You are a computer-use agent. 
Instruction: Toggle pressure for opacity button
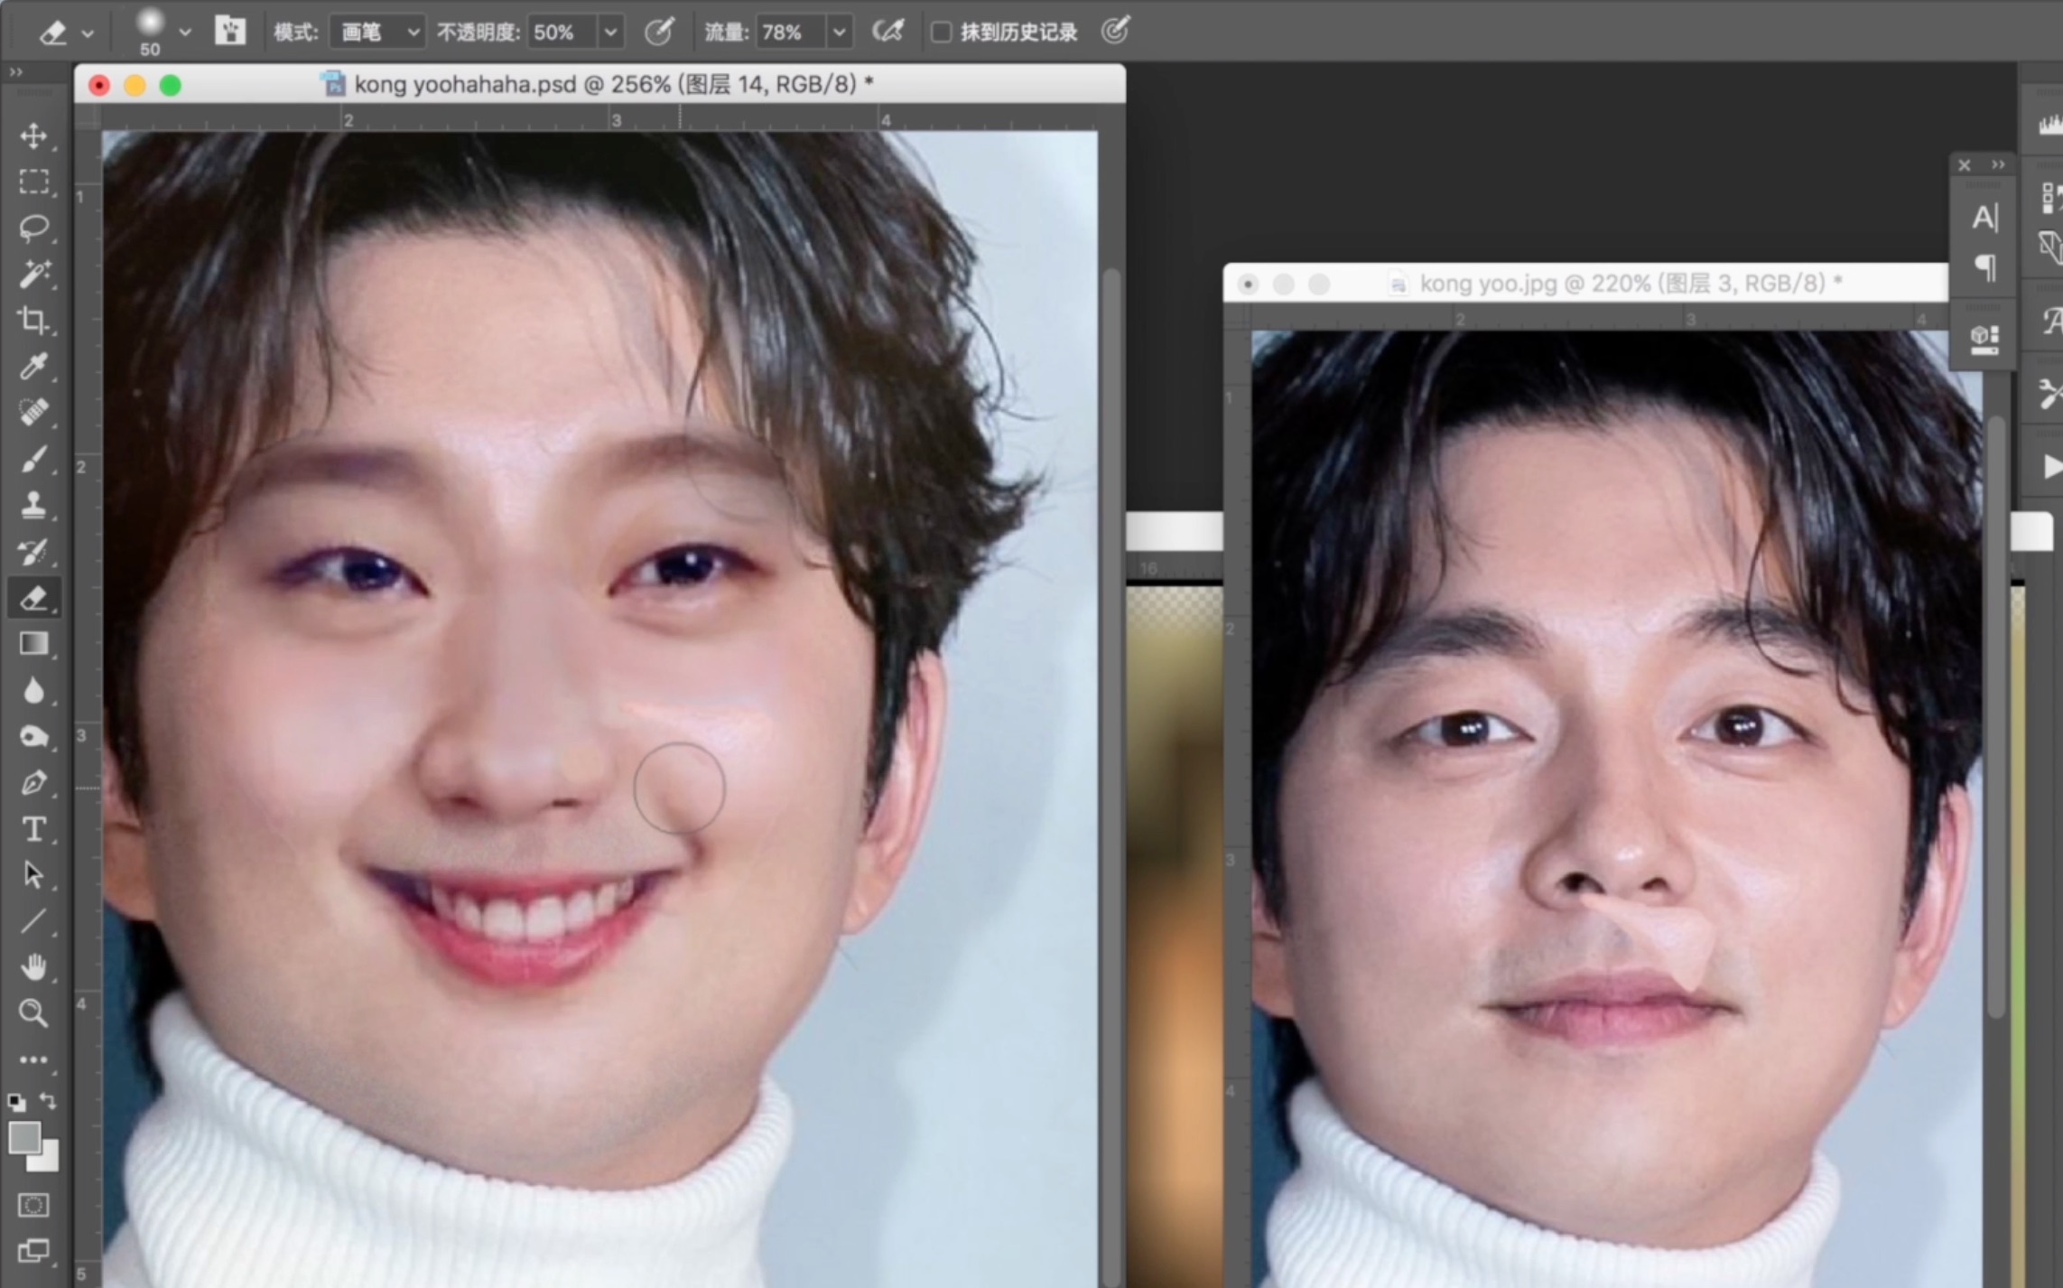(659, 33)
